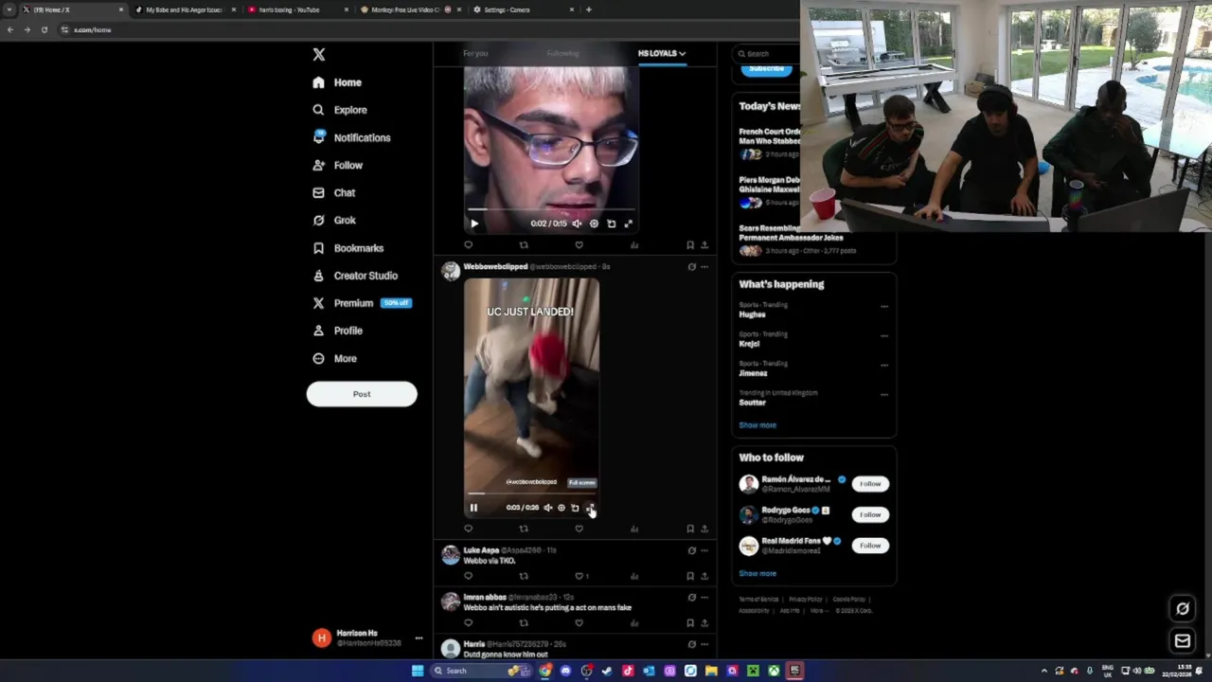Viewport: 1212px width, 682px height.
Task: Like Luke Aspa's post
Action: (x=579, y=576)
